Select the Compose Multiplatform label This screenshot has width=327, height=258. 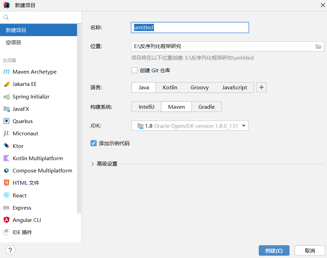(42, 170)
